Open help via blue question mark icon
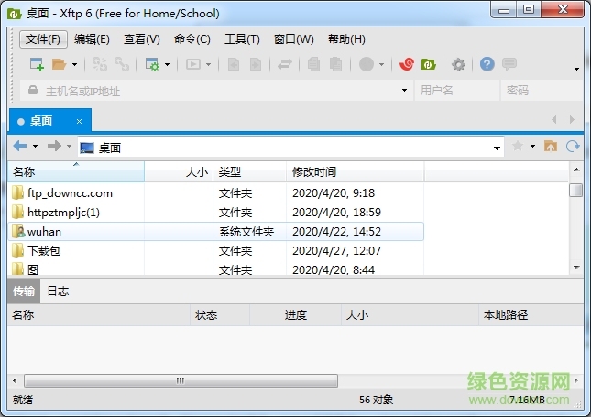 [x=487, y=64]
